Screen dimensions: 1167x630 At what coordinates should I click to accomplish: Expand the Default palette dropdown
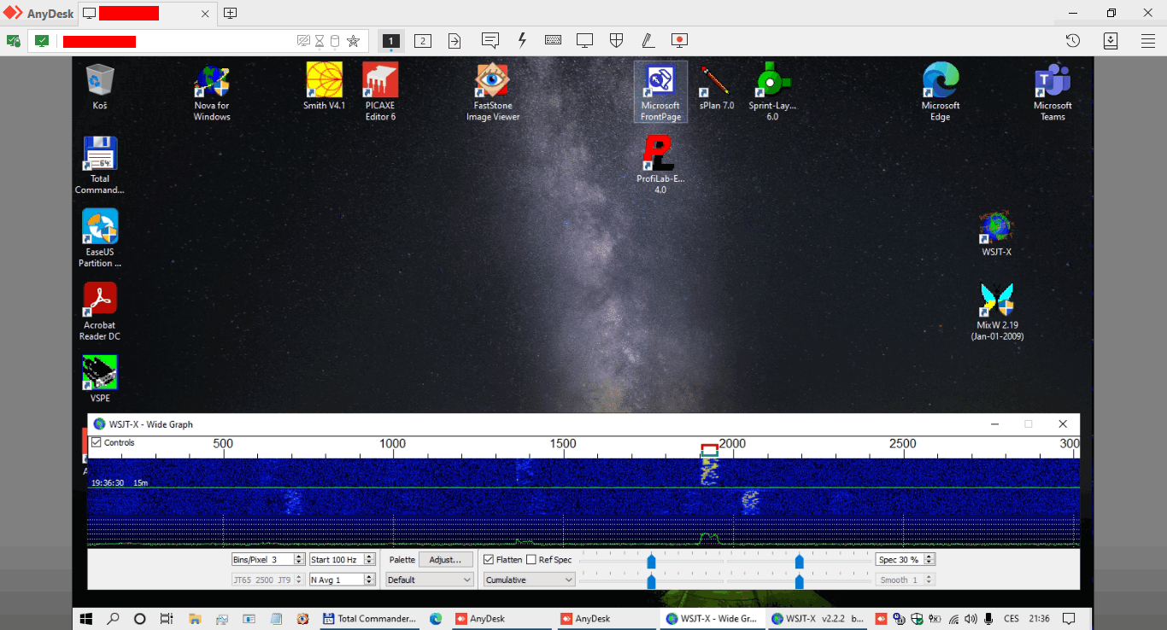429,580
